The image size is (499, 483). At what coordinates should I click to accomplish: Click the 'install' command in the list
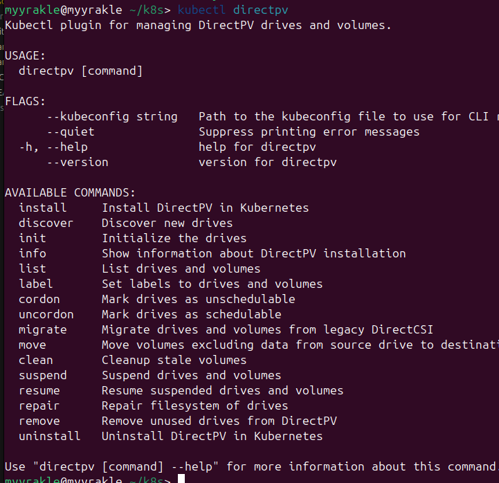[43, 208]
